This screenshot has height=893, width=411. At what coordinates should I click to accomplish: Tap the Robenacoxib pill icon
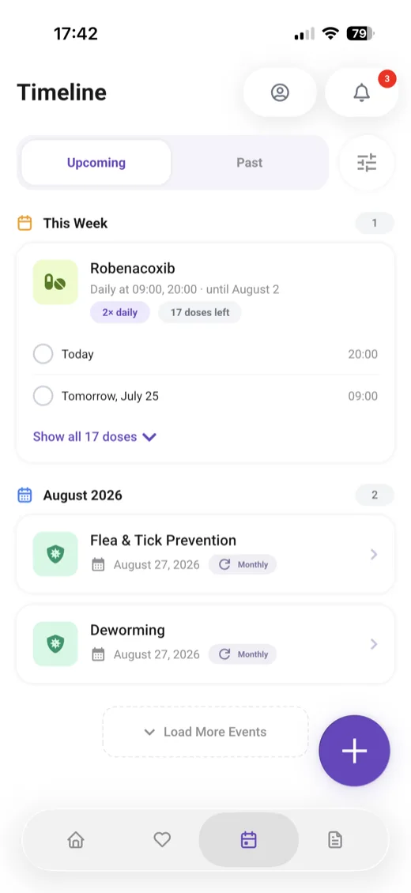click(x=55, y=282)
